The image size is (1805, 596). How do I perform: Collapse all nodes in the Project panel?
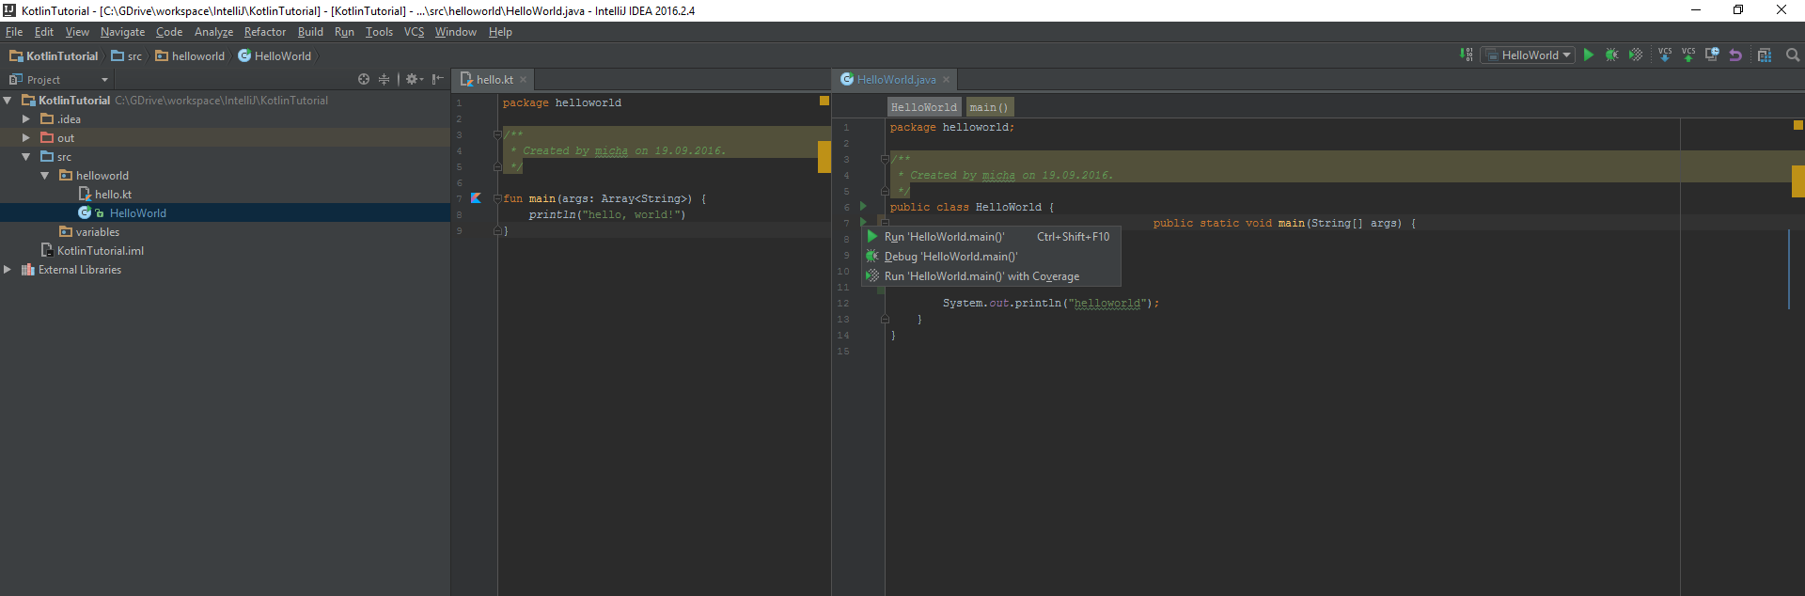coord(384,80)
